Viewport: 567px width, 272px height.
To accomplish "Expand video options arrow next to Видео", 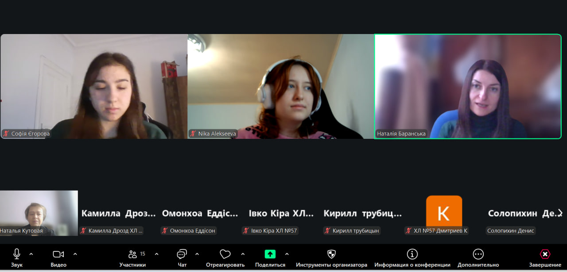I will click(x=75, y=254).
